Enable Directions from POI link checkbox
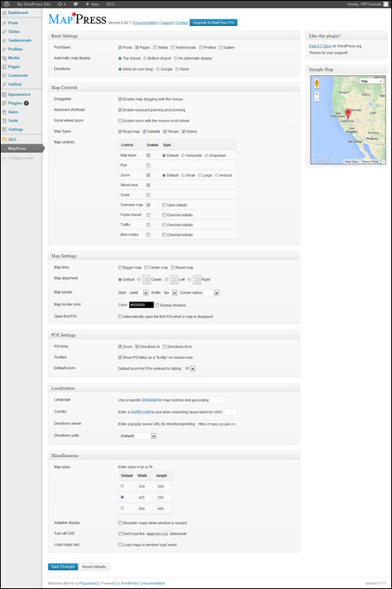The height and width of the screenshot is (589, 392). [x=165, y=346]
